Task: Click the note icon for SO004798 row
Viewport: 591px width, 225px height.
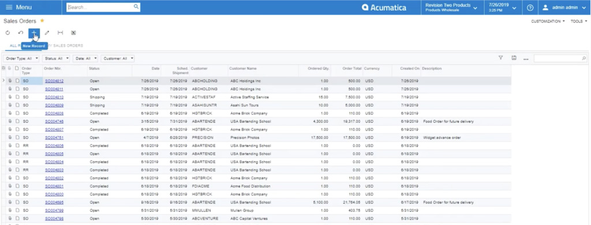Action: click(17, 218)
